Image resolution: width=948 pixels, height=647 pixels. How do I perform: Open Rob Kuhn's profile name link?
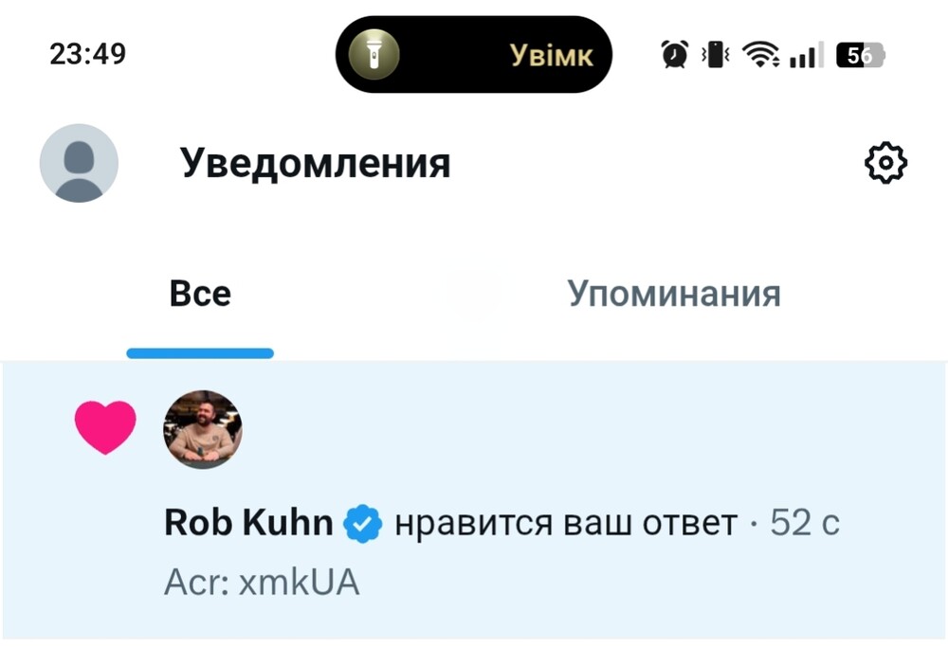coord(248,523)
